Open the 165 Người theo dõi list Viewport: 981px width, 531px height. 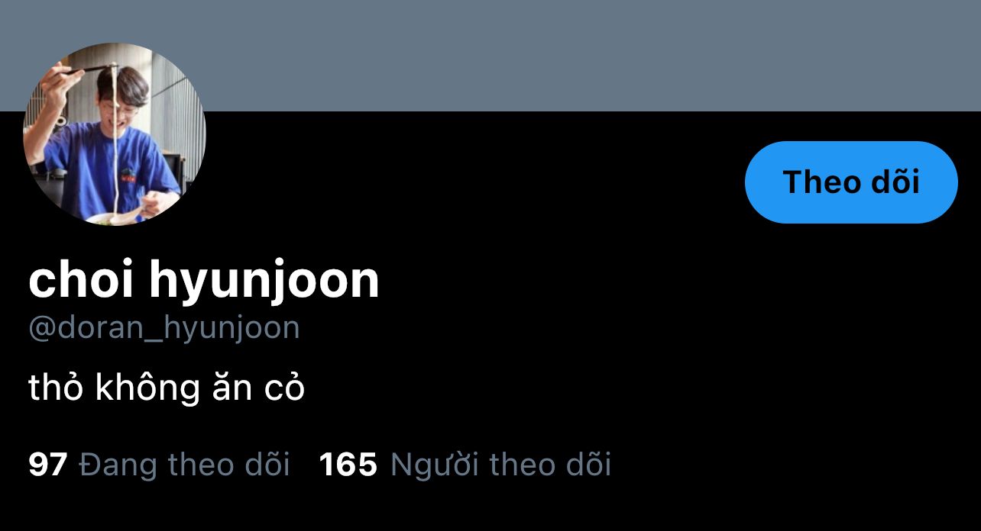[x=465, y=465]
